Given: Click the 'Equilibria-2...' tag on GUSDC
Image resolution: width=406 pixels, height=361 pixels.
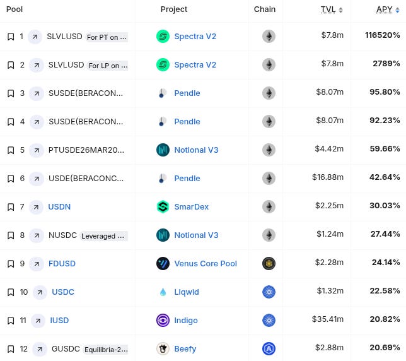Looking at the screenshot, I should coord(106,350).
